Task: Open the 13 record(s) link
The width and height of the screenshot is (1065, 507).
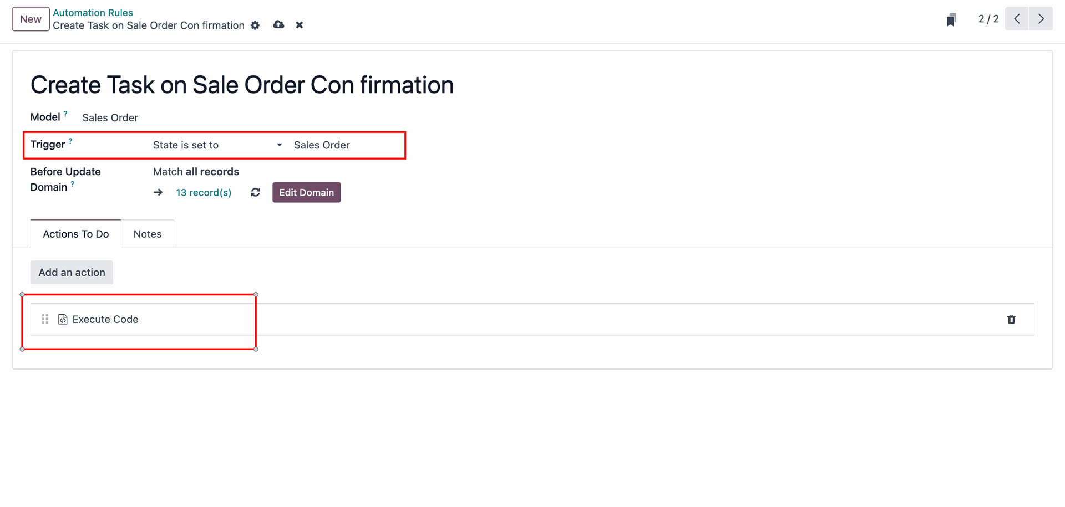Action: [204, 193]
